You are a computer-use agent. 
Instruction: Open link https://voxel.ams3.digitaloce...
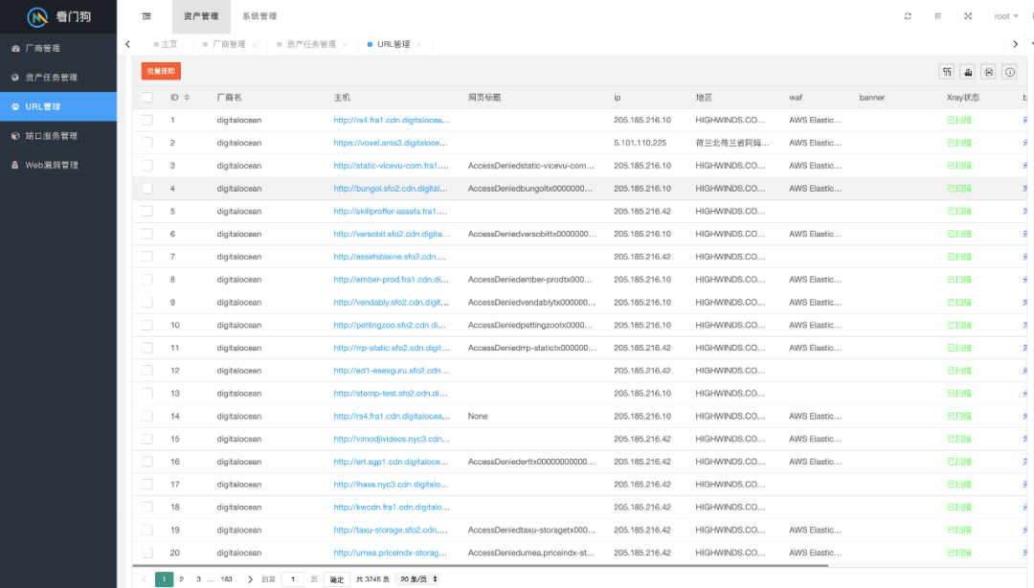pyautogui.click(x=391, y=144)
